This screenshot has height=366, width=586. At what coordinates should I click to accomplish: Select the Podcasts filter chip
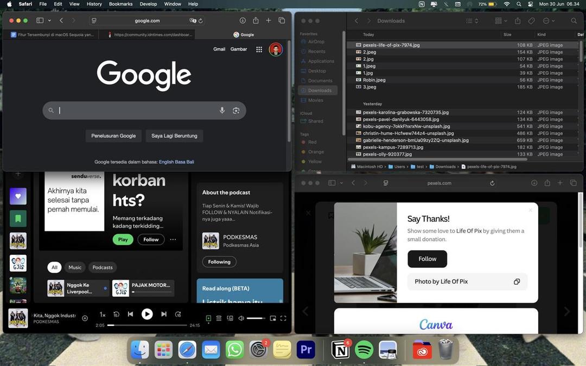tap(103, 267)
